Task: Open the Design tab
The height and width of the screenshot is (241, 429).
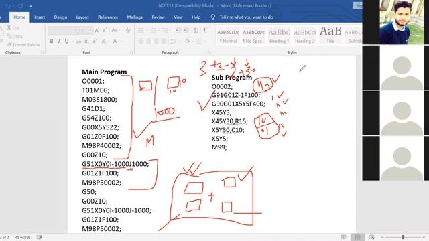Action: pos(60,17)
